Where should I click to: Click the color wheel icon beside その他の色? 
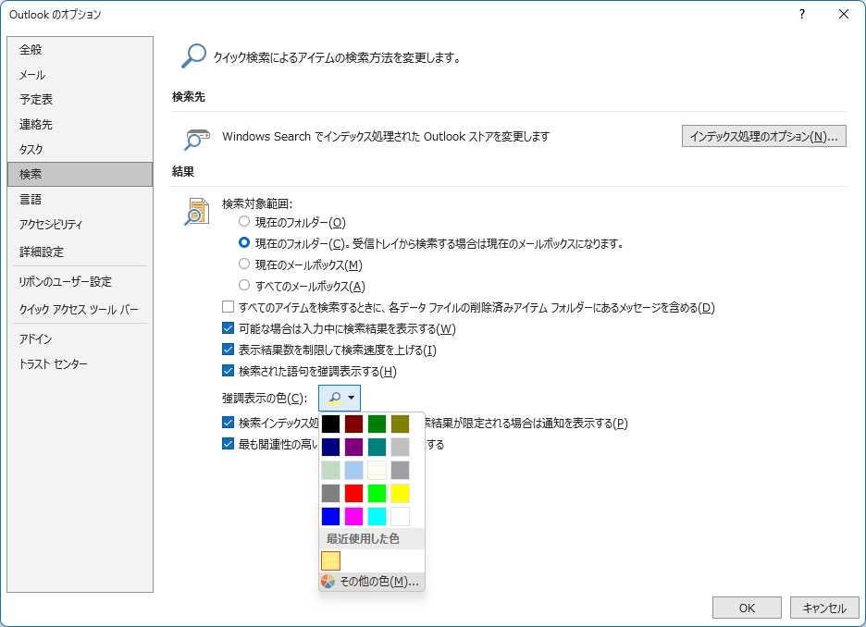[x=328, y=581]
